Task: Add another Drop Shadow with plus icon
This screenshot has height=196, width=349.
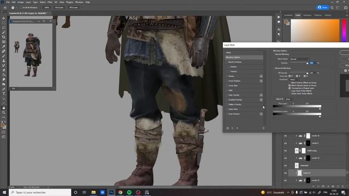Action: pos(261,114)
